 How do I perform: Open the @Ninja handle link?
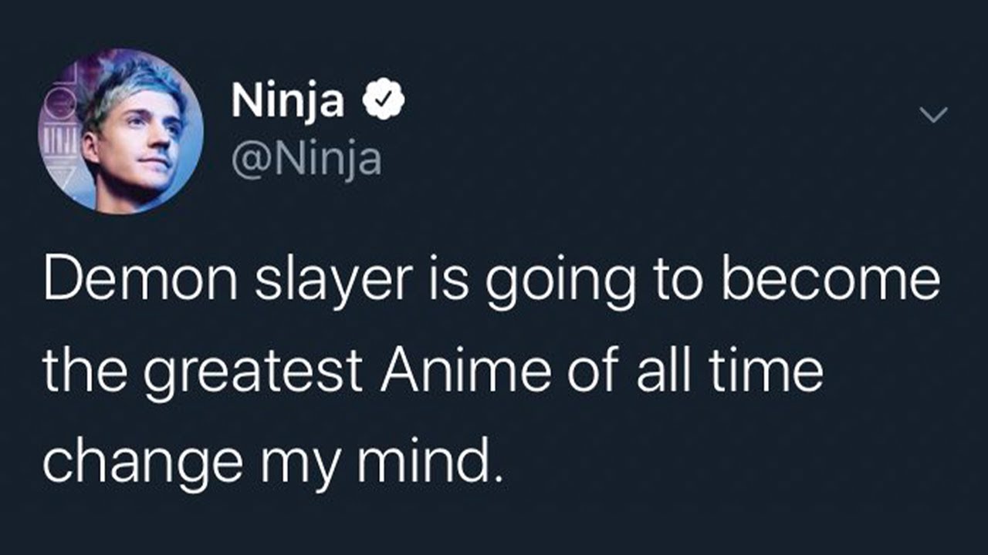point(306,160)
